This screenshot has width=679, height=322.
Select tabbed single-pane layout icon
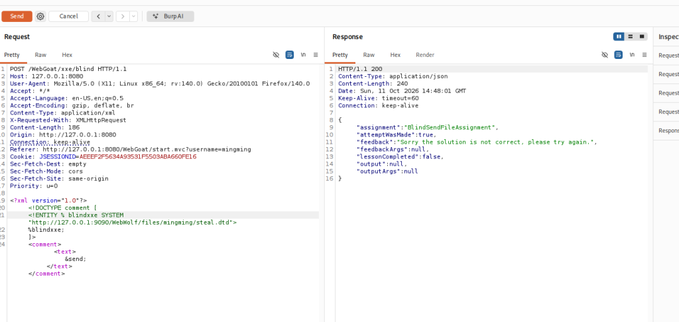click(x=642, y=37)
